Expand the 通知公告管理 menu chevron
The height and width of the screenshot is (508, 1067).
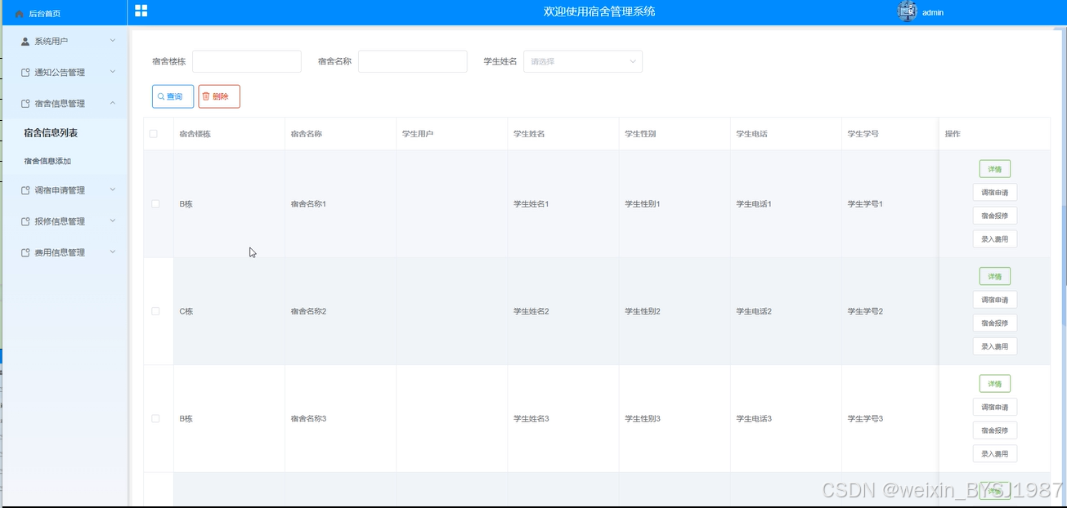coord(113,72)
